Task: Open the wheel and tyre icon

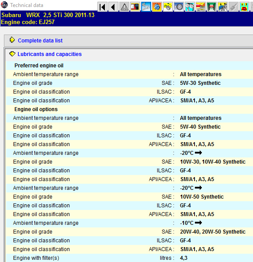Action: click(179, 7)
